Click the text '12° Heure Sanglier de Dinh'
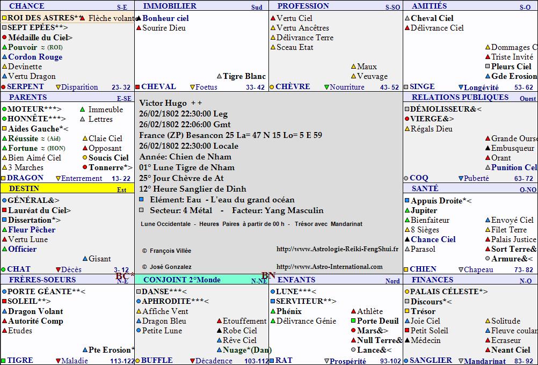Viewport: 538px width, 365px height. 192,189
